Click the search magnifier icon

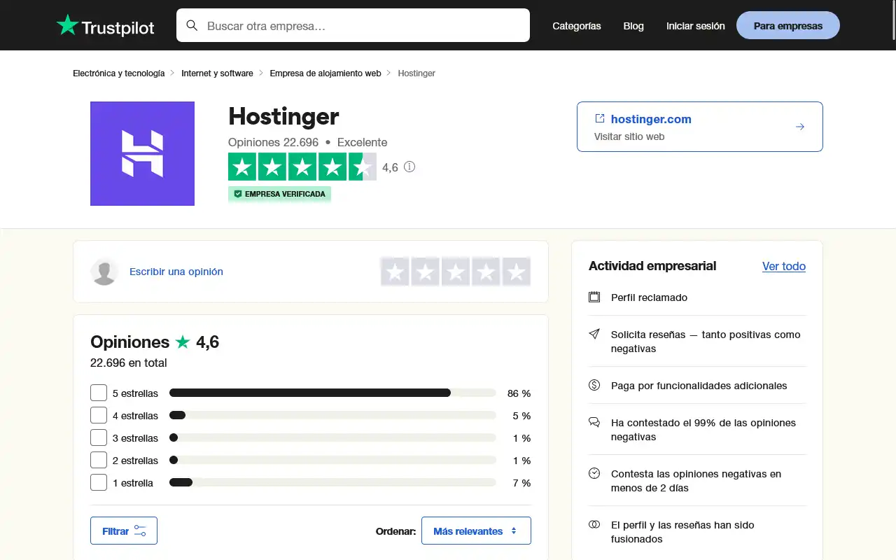click(192, 26)
